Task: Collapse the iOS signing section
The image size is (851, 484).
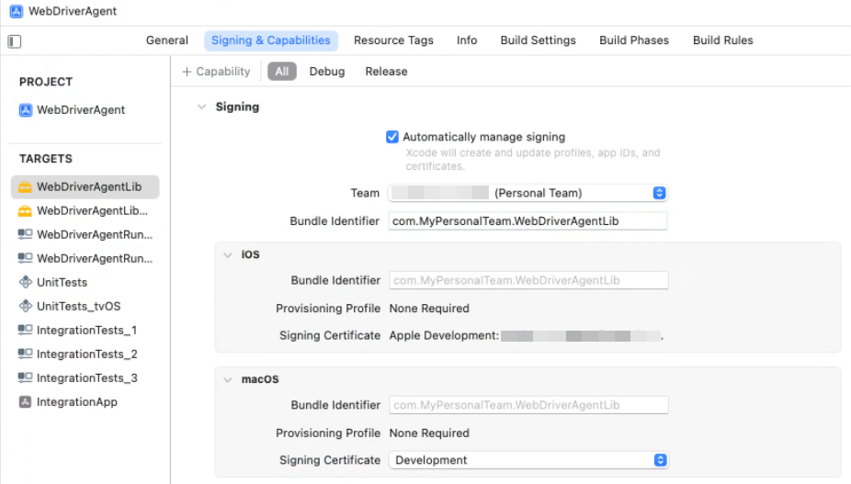Action: click(227, 254)
